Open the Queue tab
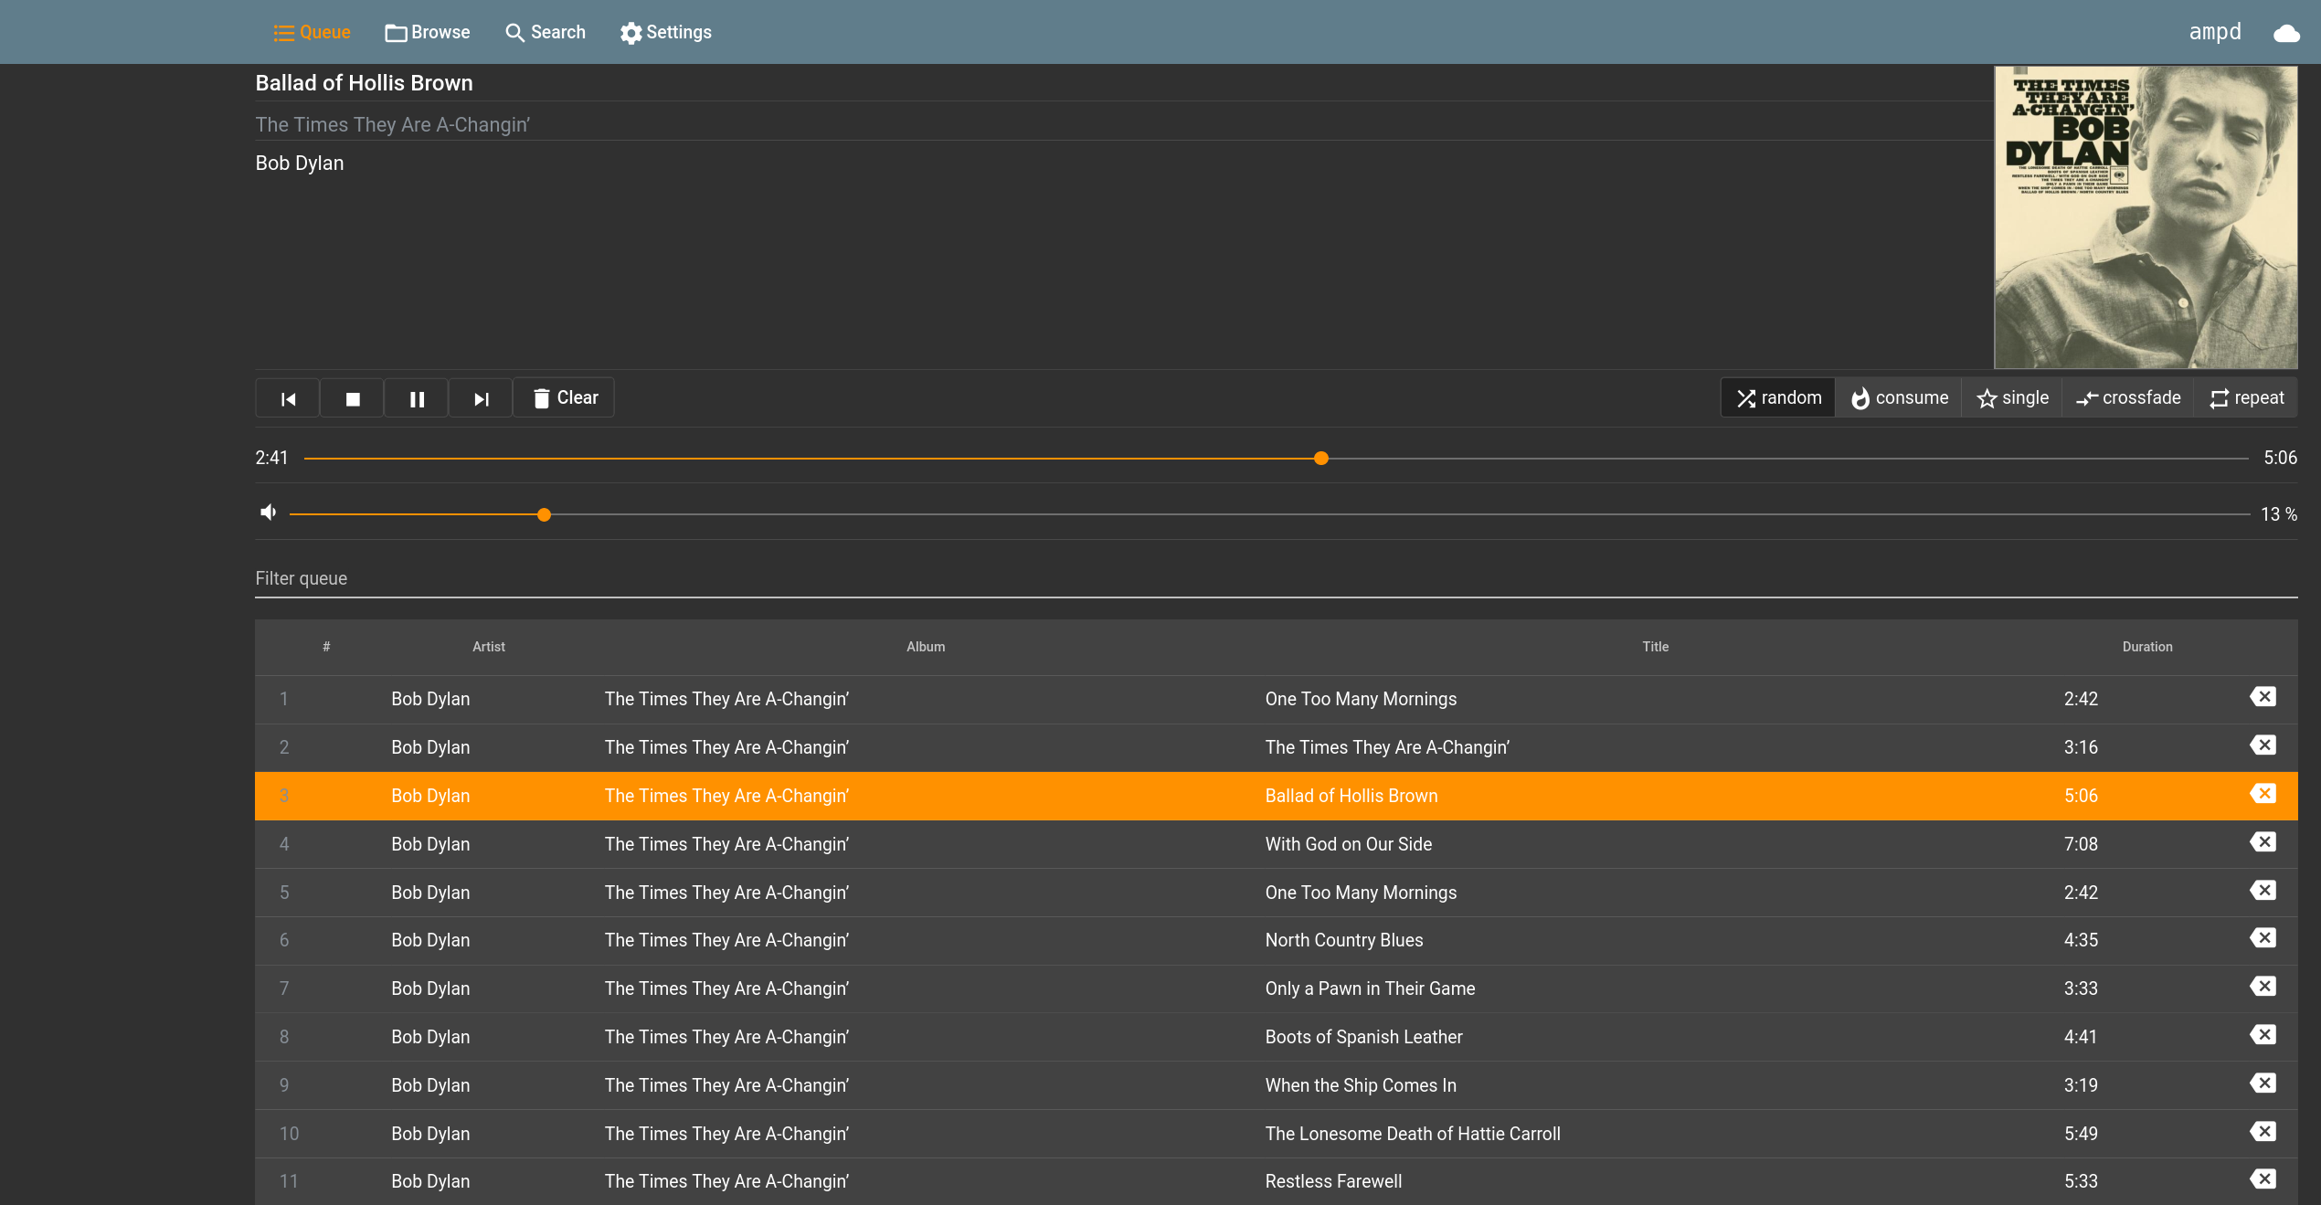Viewport: 2321px width, 1205px height. click(x=312, y=32)
